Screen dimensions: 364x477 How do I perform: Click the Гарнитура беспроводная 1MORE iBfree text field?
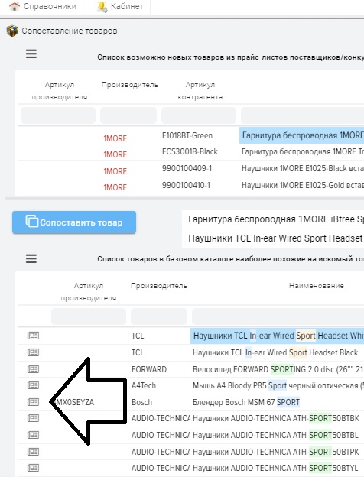click(x=273, y=219)
